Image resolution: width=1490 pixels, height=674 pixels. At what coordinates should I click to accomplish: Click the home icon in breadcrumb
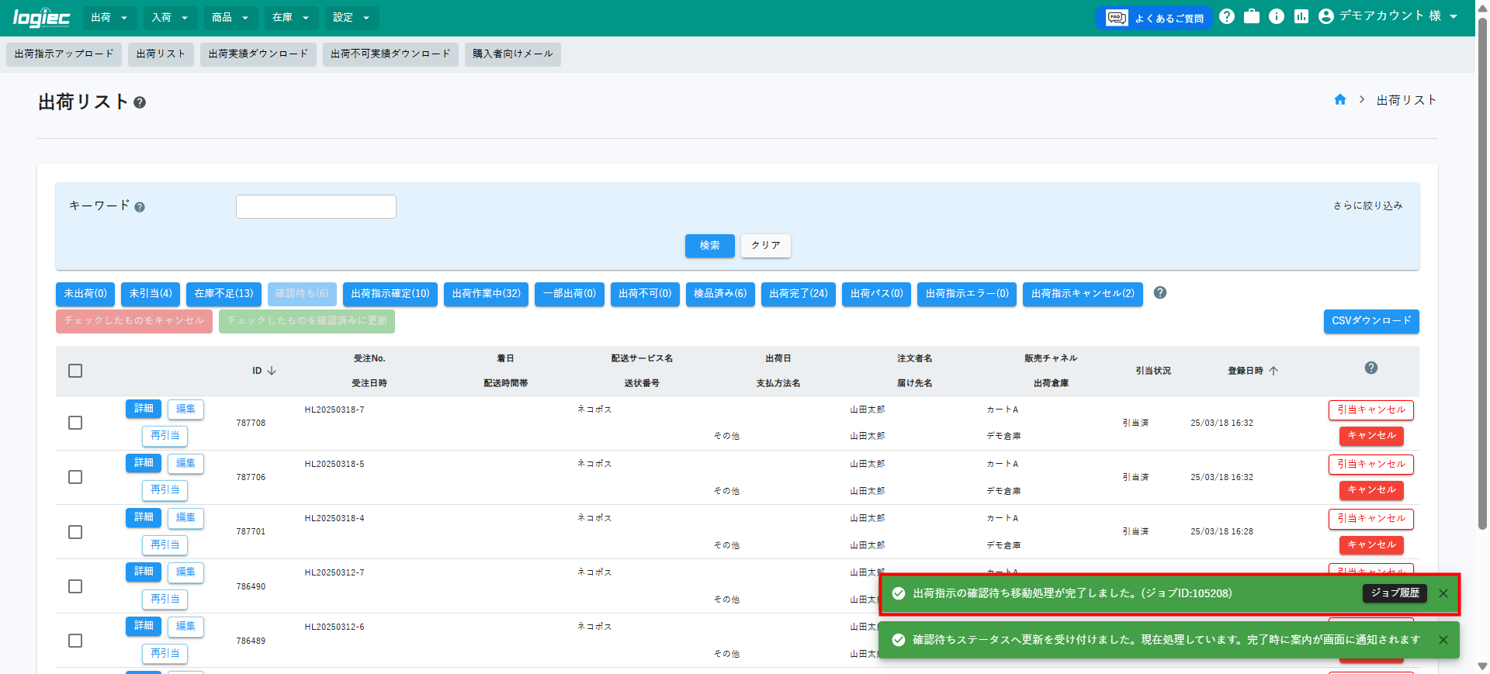click(x=1340, y=100)
